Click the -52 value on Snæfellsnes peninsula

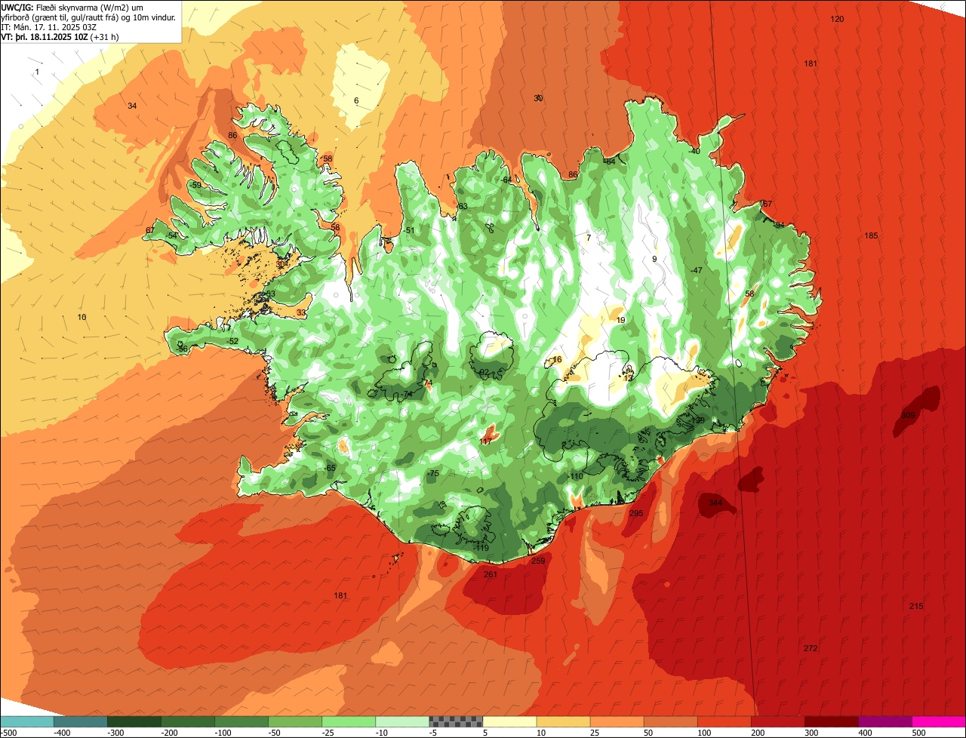pyautogui.click(x=232, y=341)
